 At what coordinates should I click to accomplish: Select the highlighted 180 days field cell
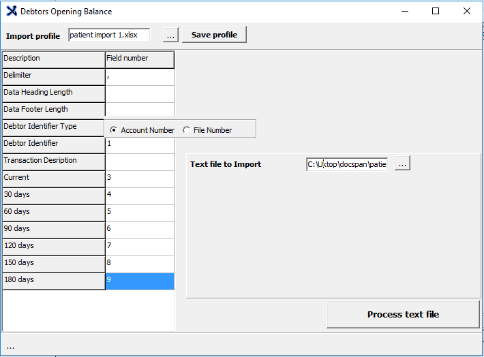coord(140,280)
